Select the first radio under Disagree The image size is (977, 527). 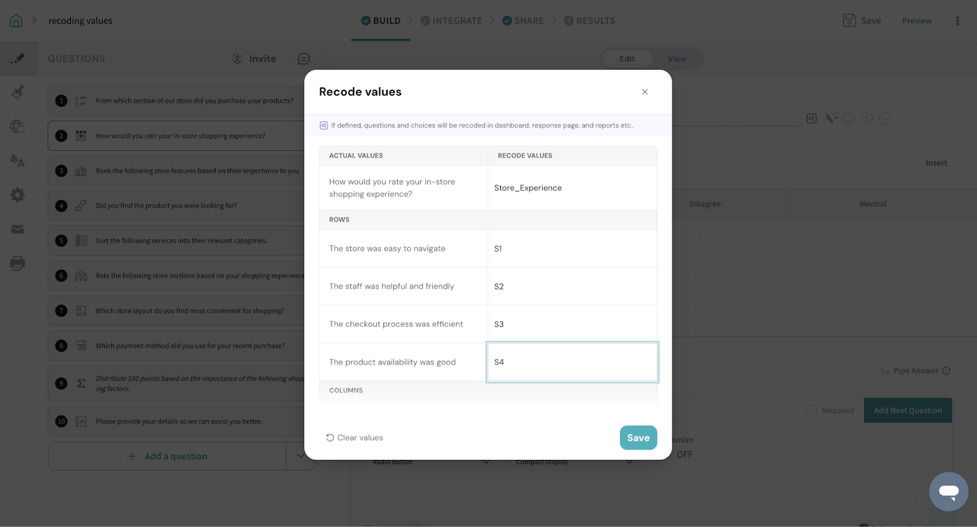(x=705, y=233)
